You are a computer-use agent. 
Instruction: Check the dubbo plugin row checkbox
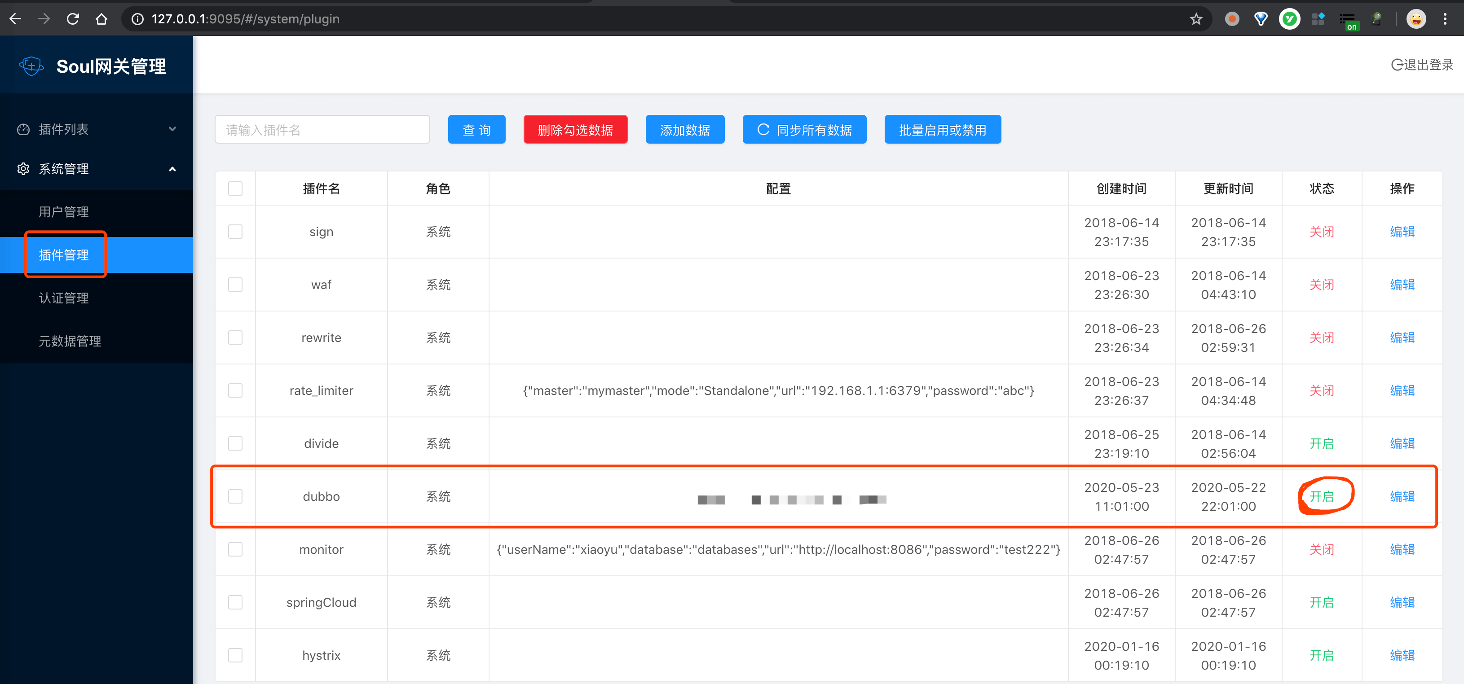(235, 496)
